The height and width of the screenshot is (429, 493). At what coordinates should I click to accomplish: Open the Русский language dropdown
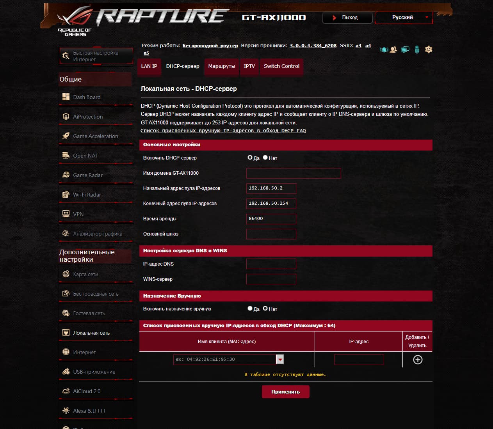tap(404, 18)
